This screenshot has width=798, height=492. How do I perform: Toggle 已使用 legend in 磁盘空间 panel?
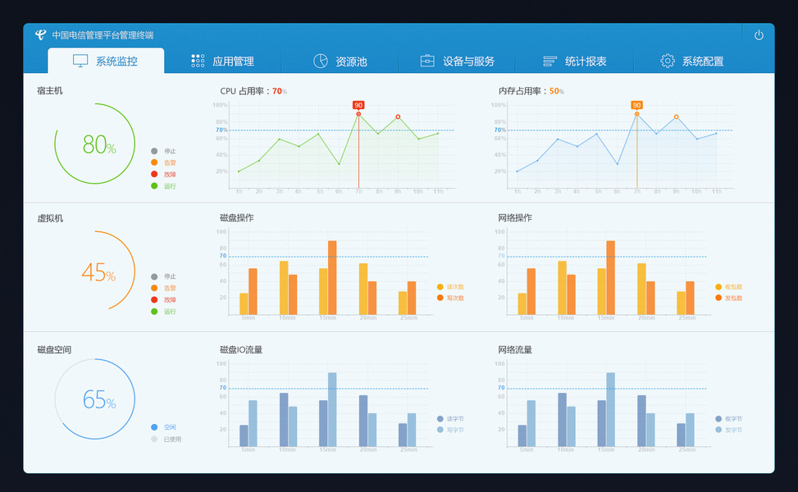point(166,439)
